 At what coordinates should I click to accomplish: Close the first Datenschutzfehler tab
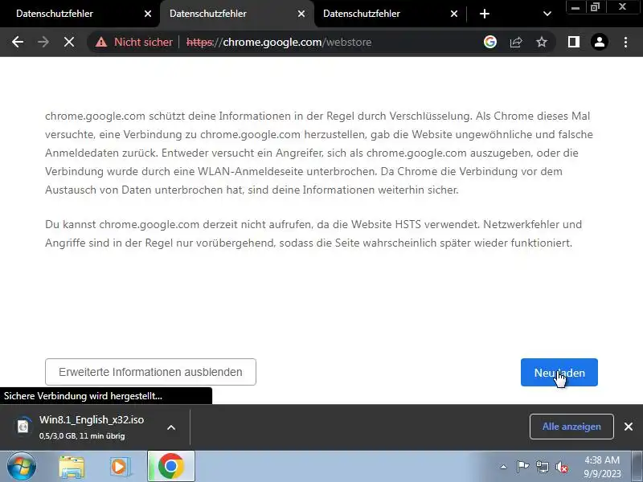coord(148,14)
